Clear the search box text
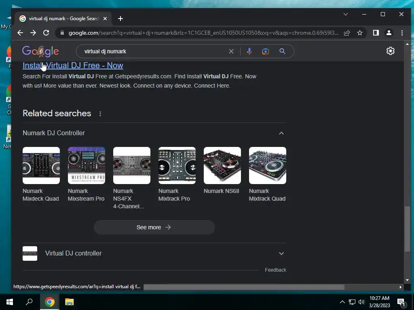 [231, 51]
